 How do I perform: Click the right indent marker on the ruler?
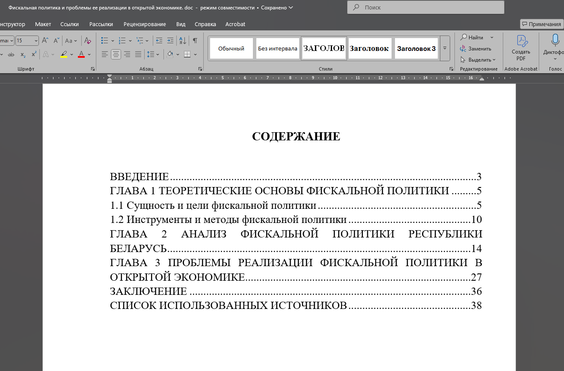click(482, 79)
